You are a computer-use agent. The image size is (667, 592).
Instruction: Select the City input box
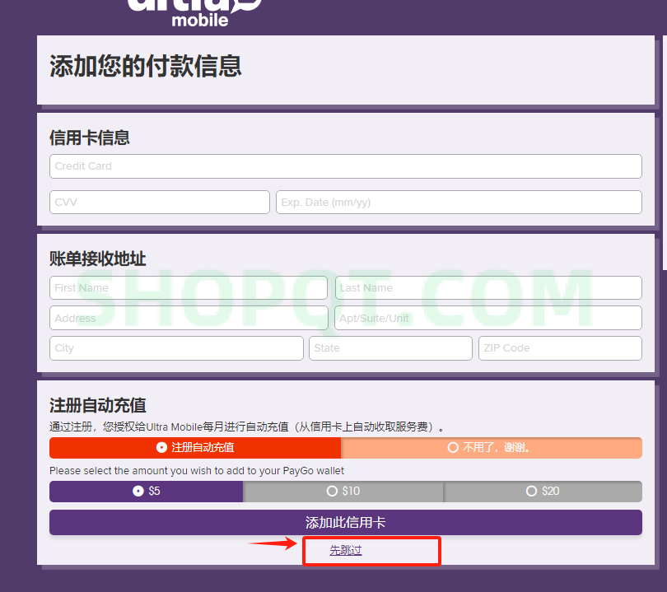[x=176, y=348]
